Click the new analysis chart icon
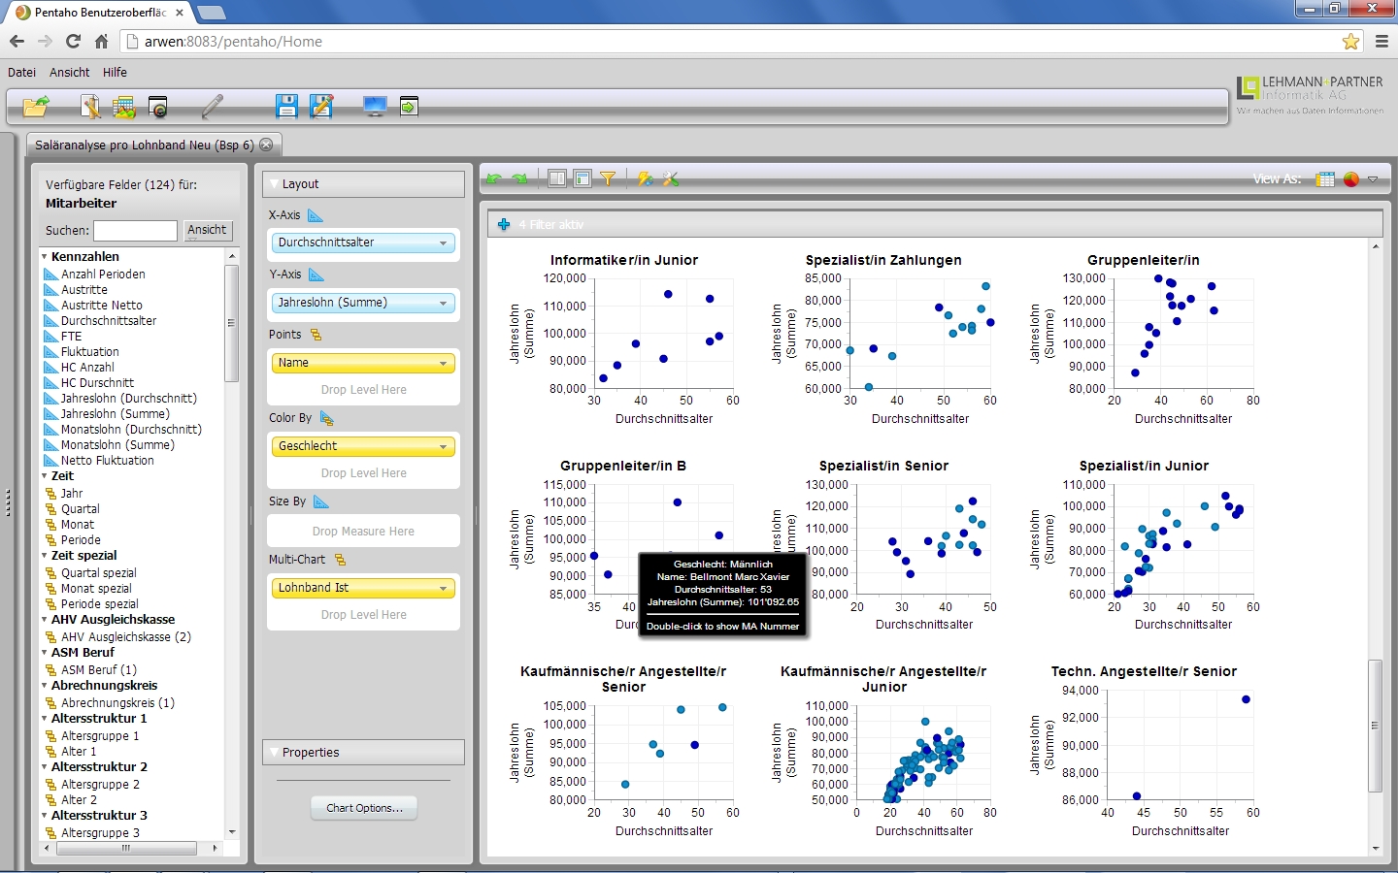The image size is (1398, 873). coord(124,107)
